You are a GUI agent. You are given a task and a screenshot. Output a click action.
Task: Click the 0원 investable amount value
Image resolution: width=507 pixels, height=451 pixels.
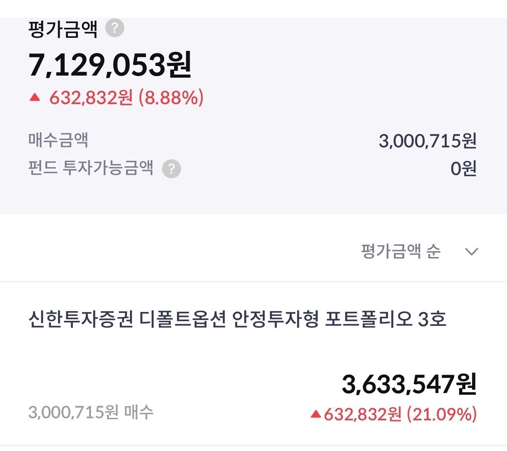(463, 169)
